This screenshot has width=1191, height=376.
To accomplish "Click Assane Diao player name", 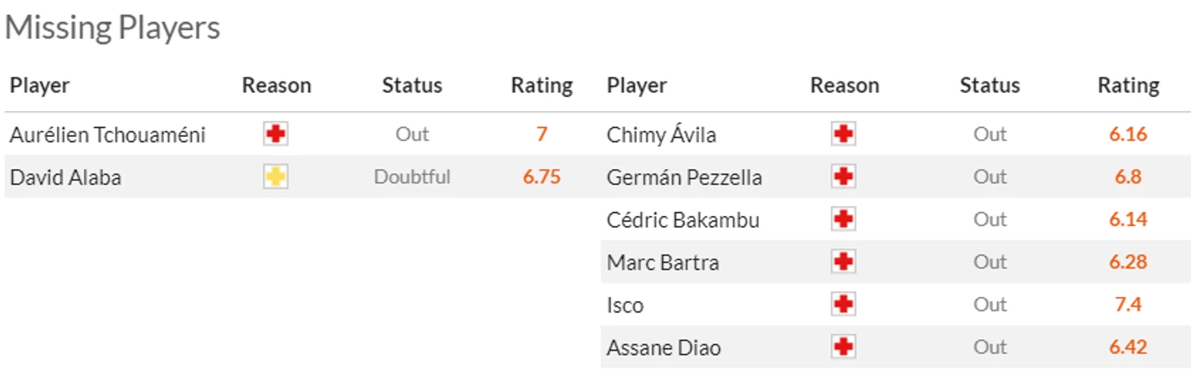I will [x=664, y=347].
